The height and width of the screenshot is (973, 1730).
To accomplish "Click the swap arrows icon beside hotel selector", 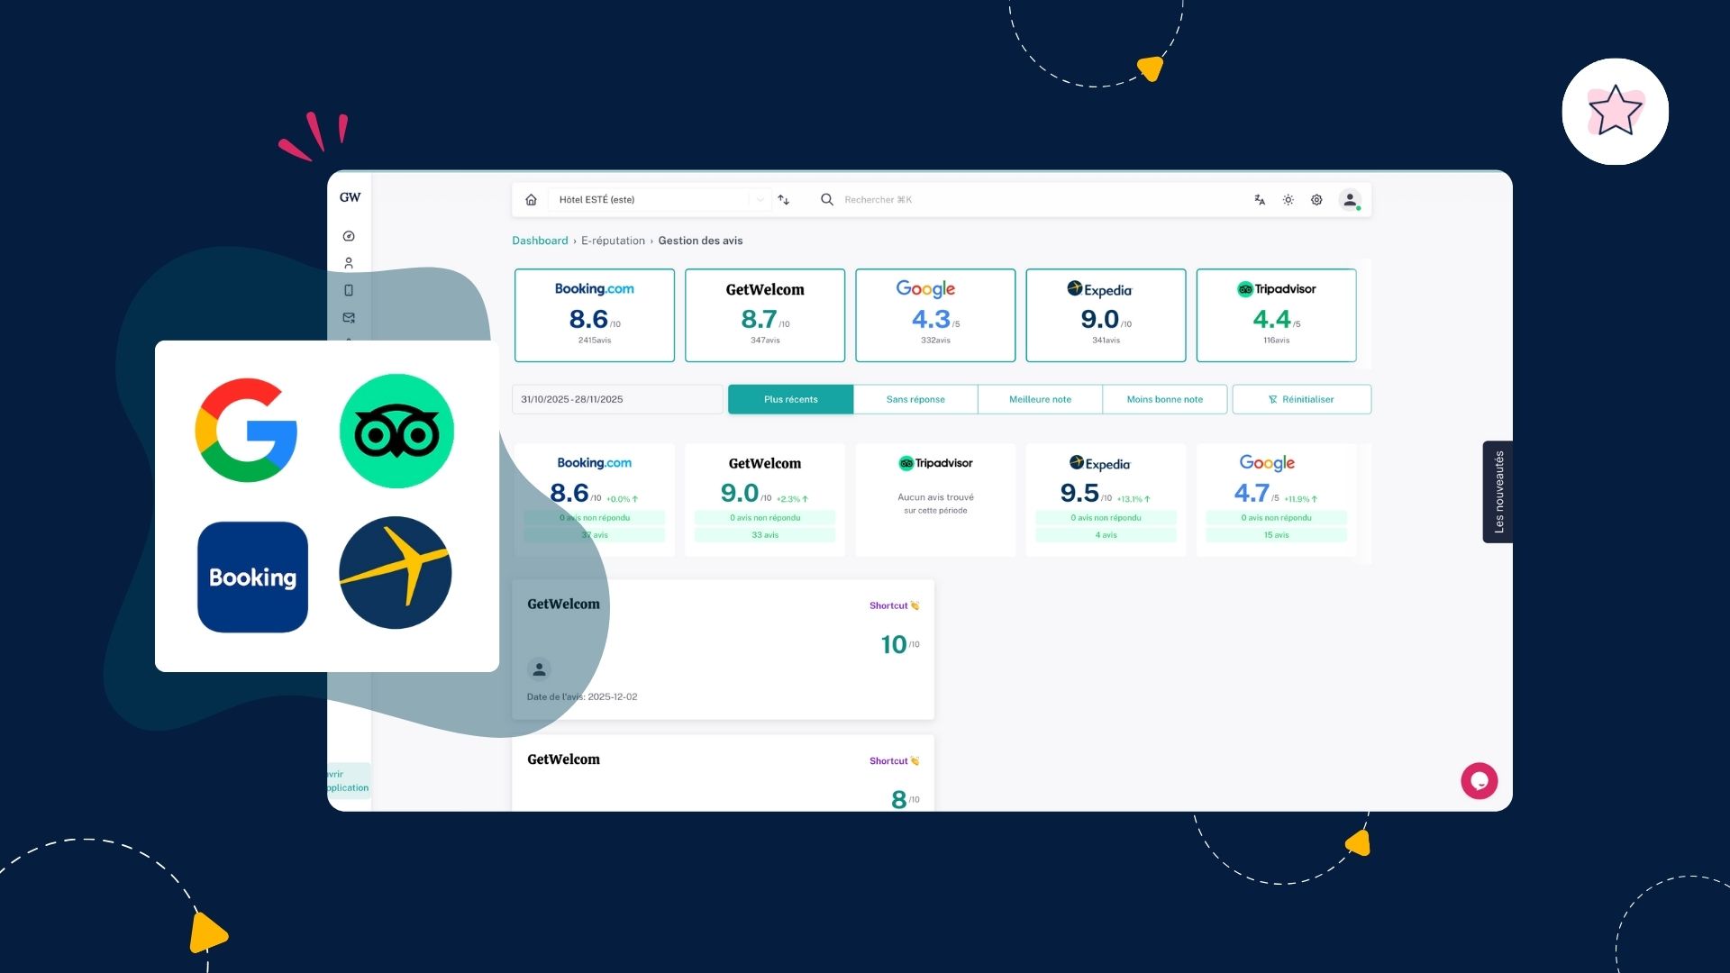I will [x=784, y=200].
